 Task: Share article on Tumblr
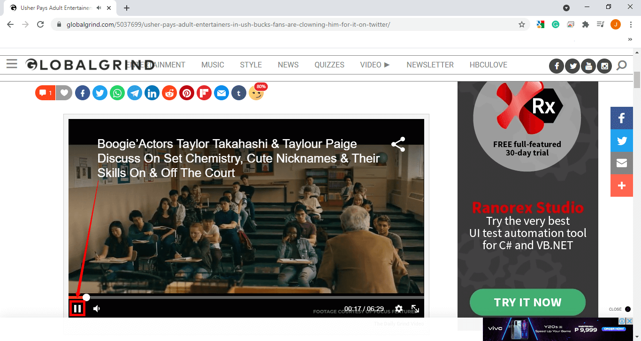[x=239, y=93]
